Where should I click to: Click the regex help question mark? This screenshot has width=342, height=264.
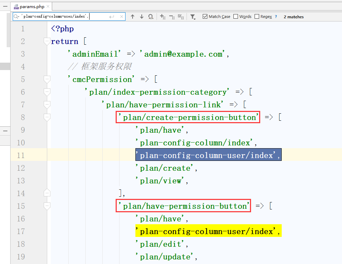tap(276, 17)
